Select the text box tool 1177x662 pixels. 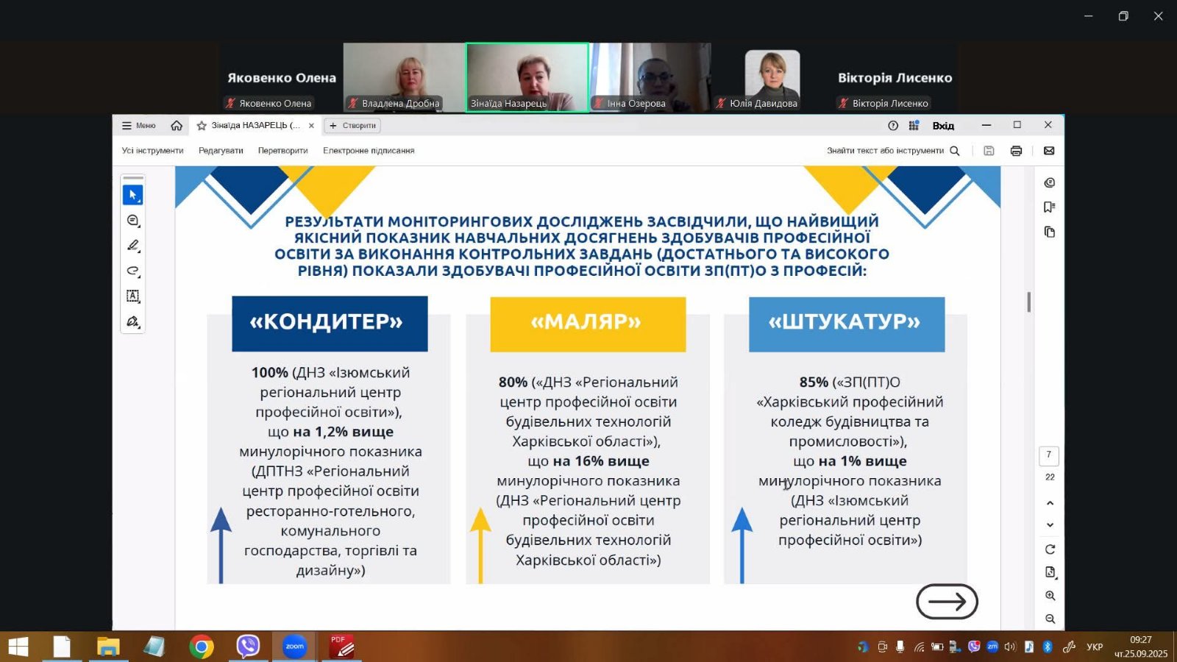click(132, 296)
